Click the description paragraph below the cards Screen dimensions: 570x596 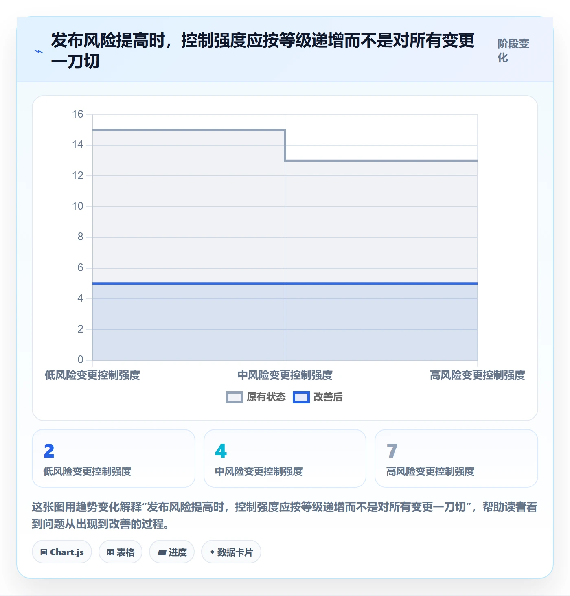(x=285, y=515)
